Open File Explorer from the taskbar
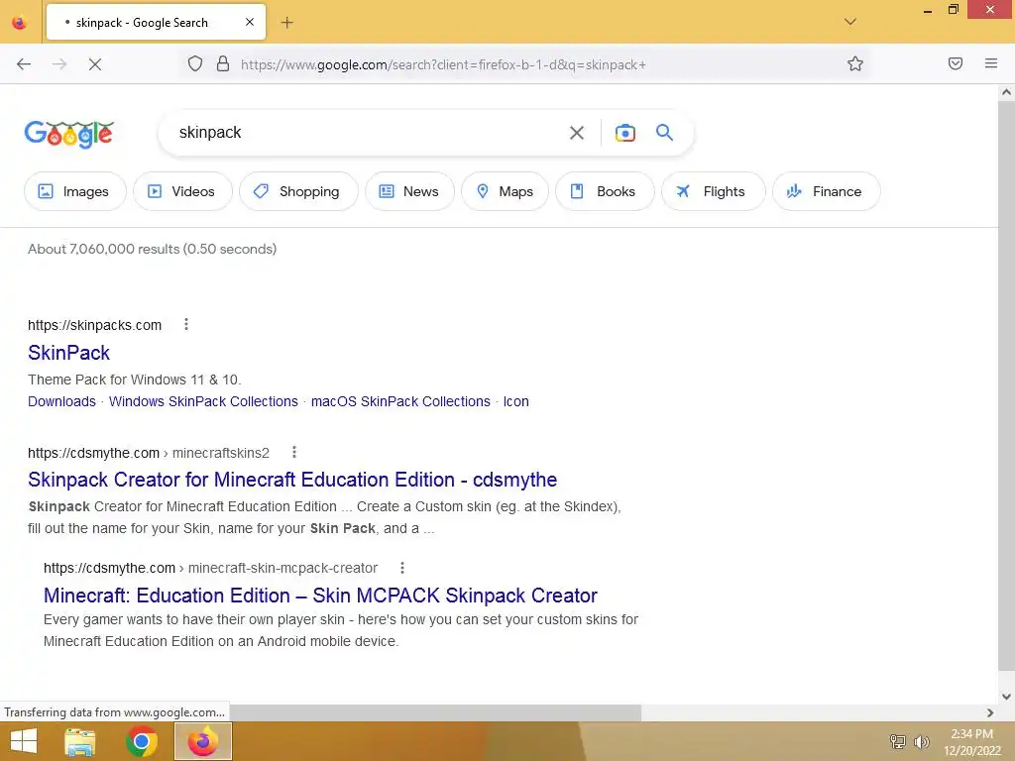1015x761 pixels. click(80, 741)
